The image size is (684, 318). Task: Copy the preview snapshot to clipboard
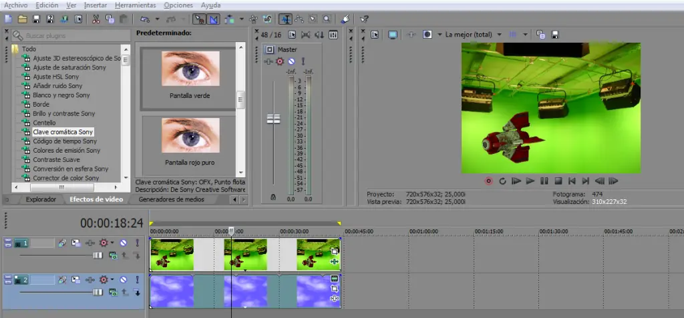540,35
